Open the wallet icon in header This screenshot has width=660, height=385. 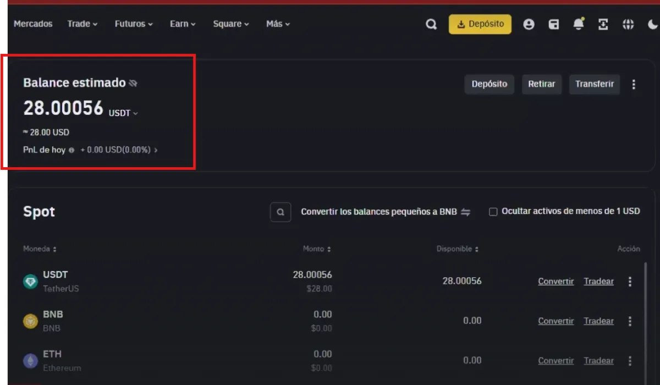click(554, 24)
